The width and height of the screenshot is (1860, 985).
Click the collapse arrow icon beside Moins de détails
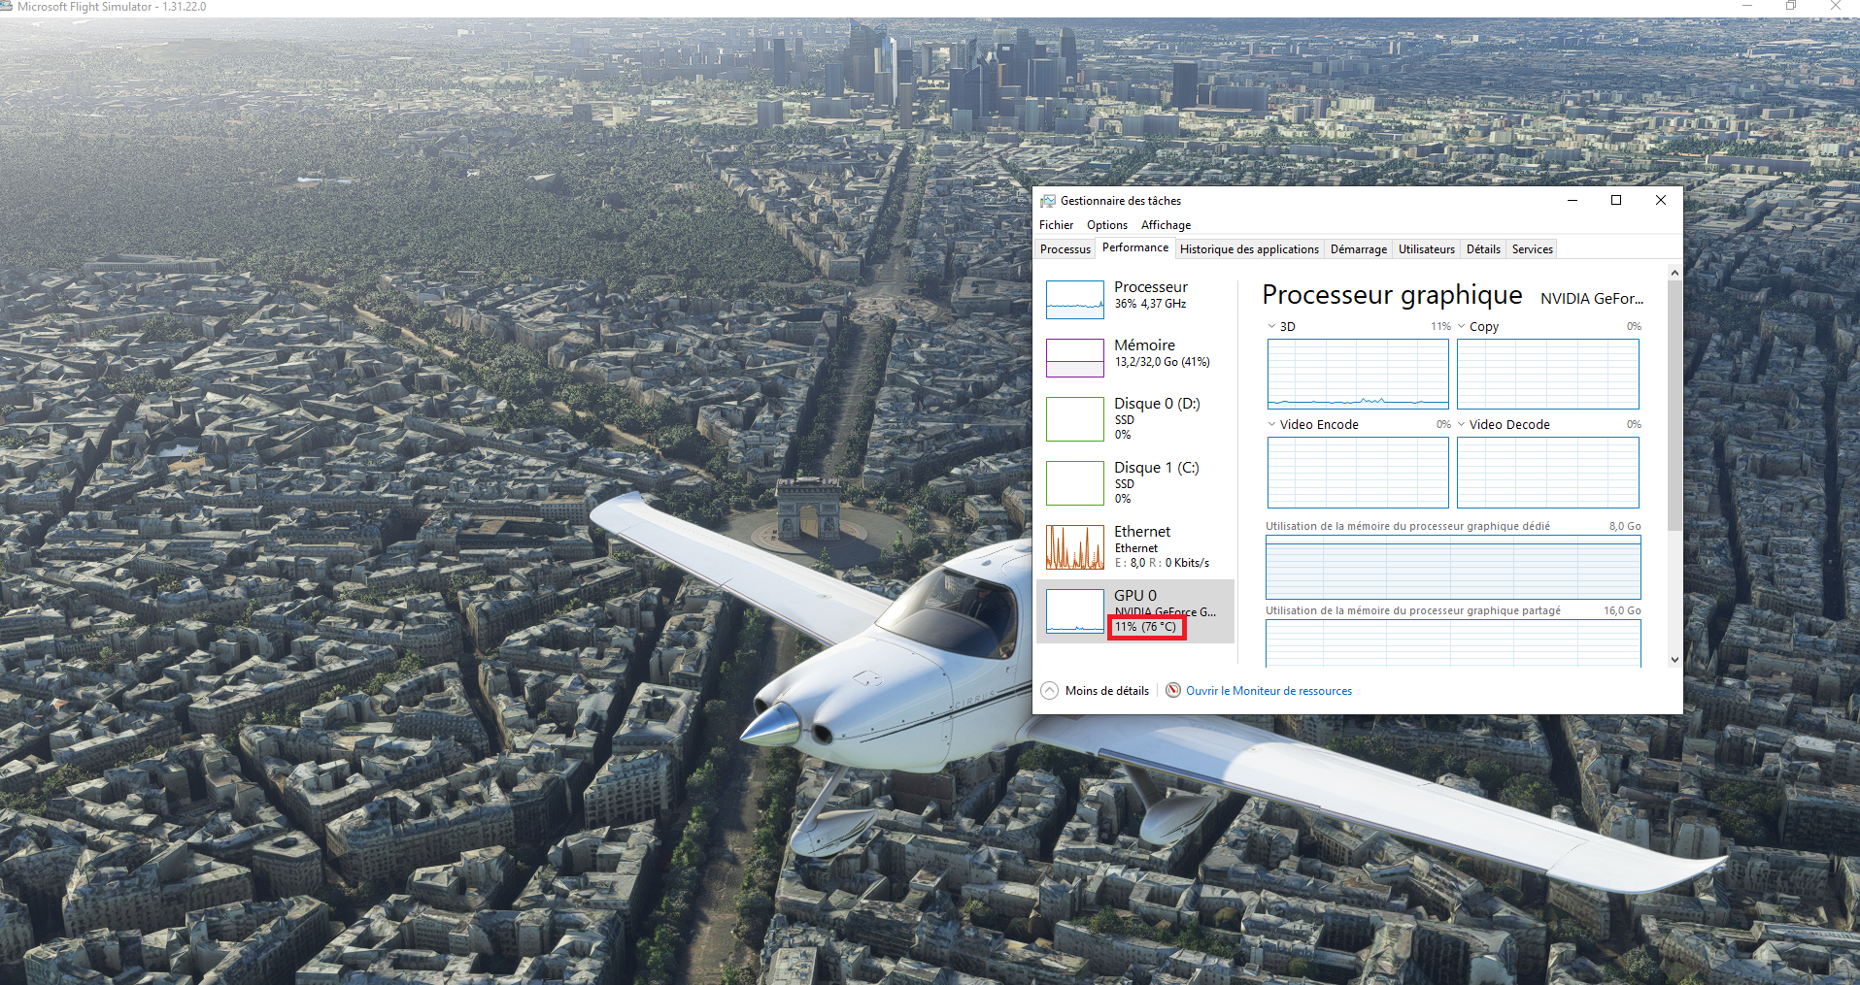coord(1049,691)
